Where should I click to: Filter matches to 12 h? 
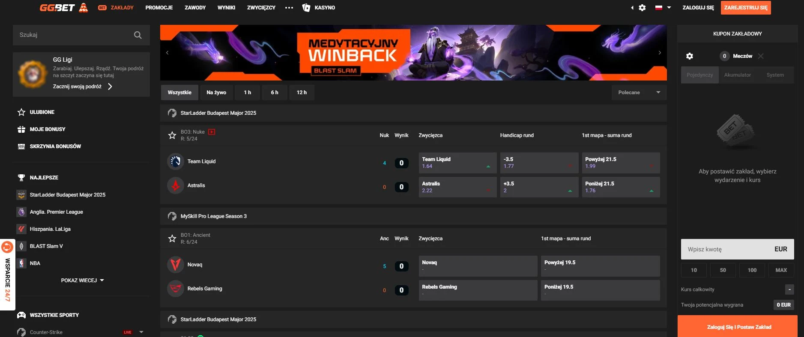[302, 92]
